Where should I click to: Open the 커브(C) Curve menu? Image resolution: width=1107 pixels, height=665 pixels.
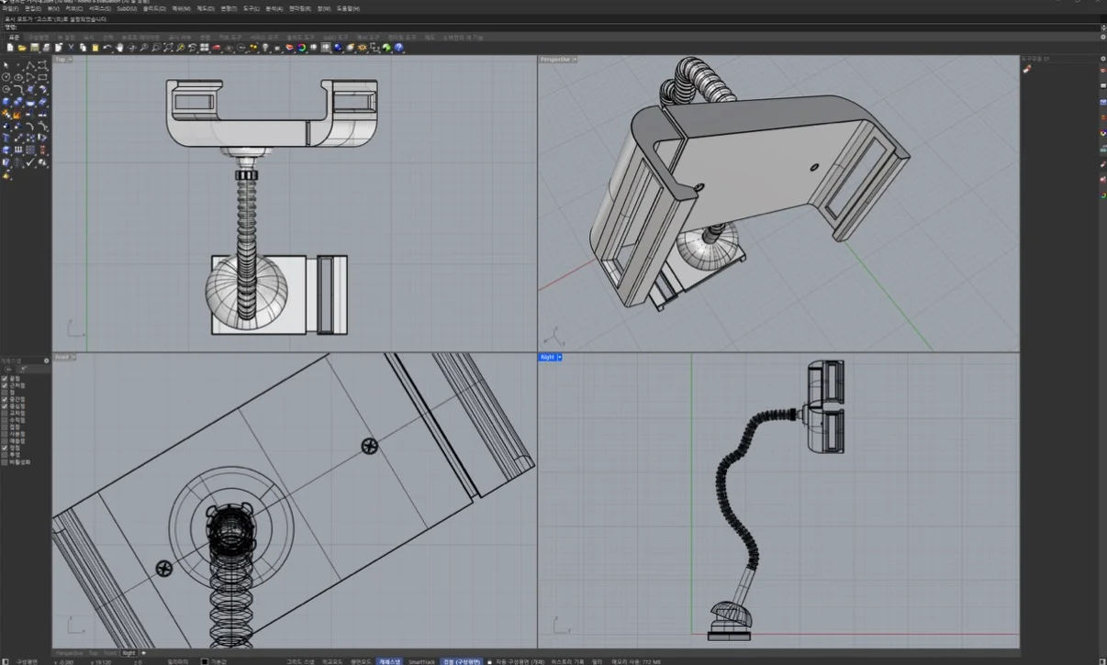73,8
